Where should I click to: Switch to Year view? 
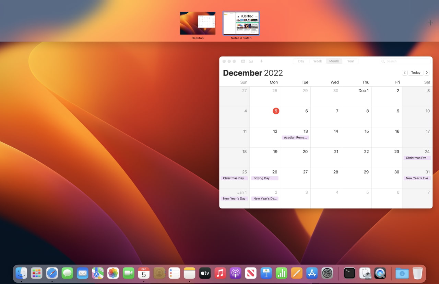tap(351, 61)
